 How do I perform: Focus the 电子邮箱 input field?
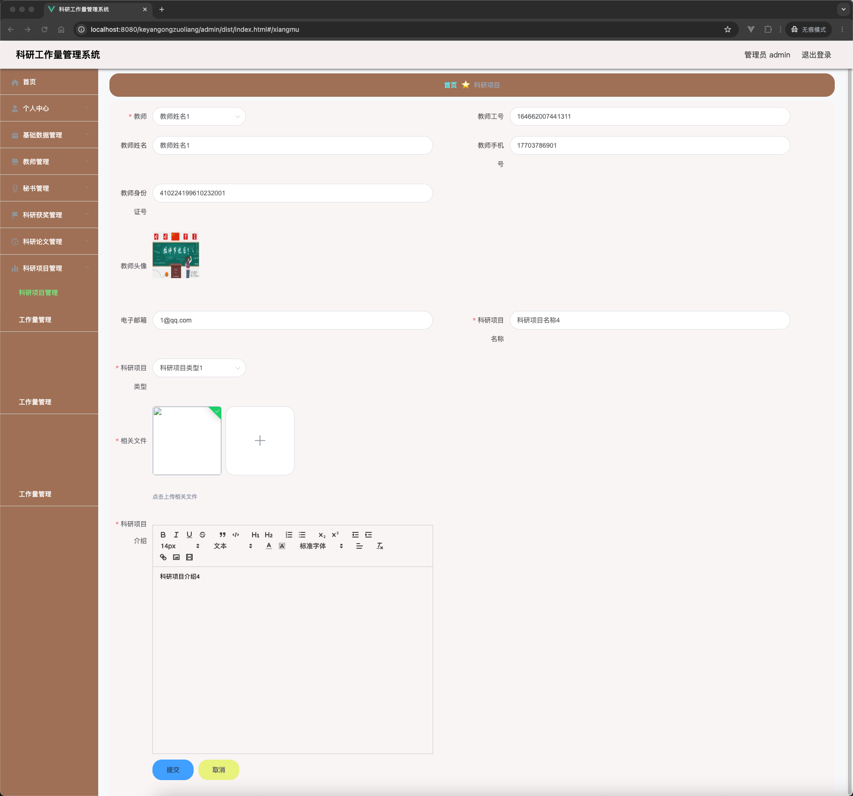pyautogui.click(x=293, y=320)
